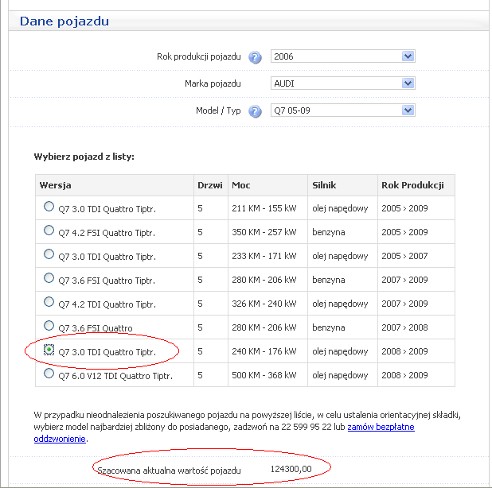Click 'Szacowana aktualna wartość pojazdu' label
Viewport: 492px width, 488px height.
point(169,471)
